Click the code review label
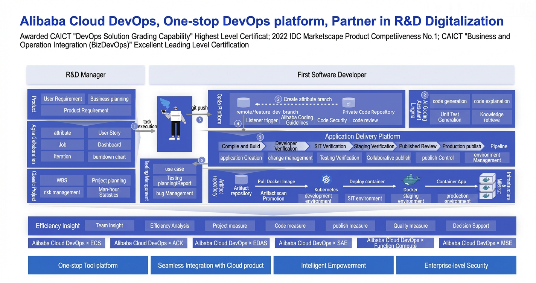This screenshot has height=283, width=536. point(365,120)
